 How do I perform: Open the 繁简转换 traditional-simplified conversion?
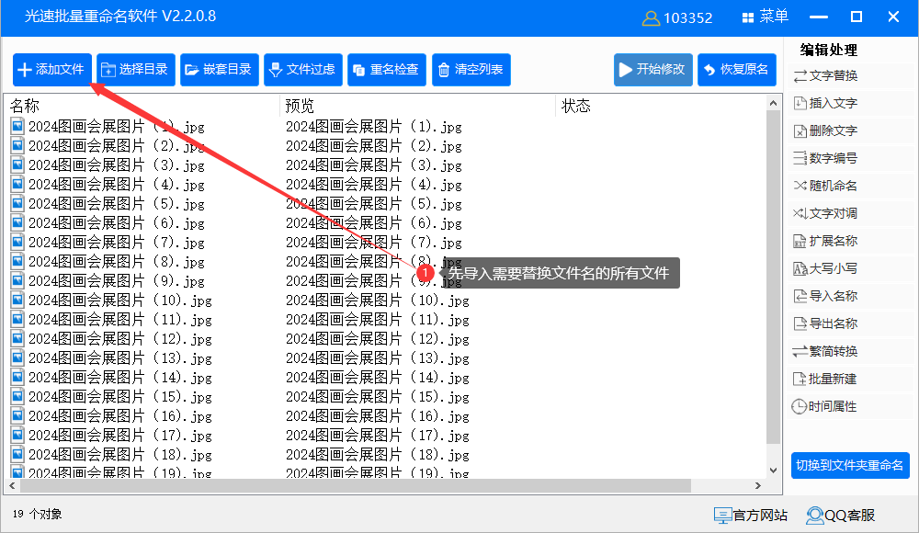826,351
